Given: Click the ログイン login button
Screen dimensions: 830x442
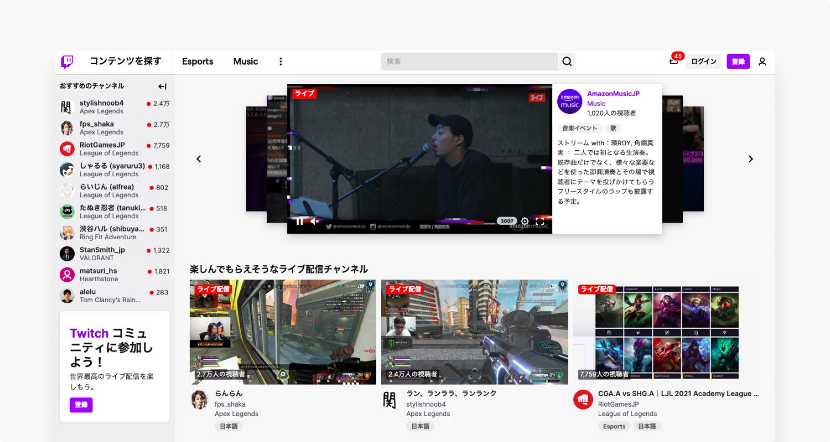Looking at the screenshot, I should [x=704, y=61].
